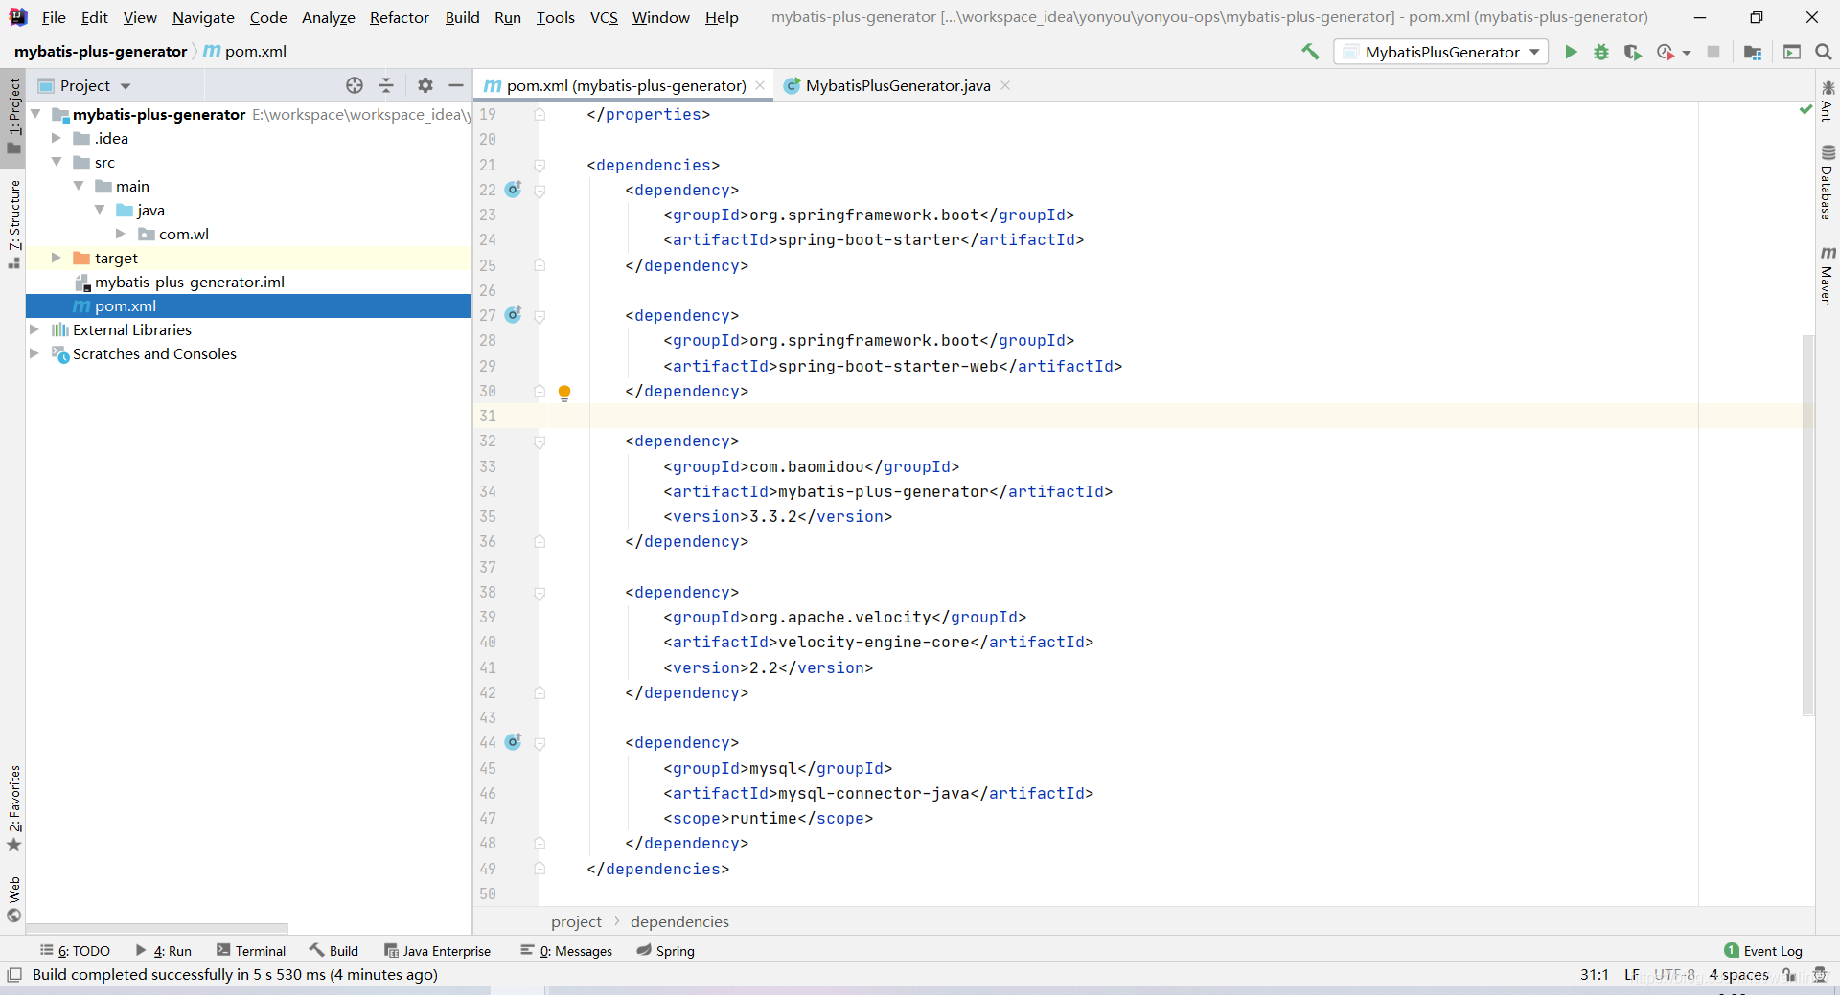Expand External Libraries node
The image size is (1840, 995).
click(x=34, y=329)
